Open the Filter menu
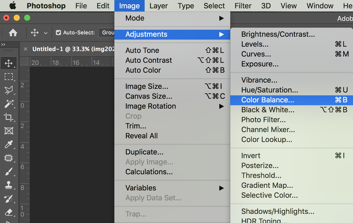Image resolution: width=353 pixels, height=223 pixels. [243, 6]
